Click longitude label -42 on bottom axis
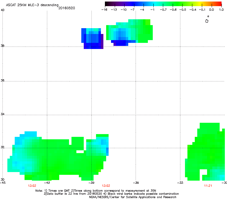The height and width of the screenshot is (199, 227). (x=47, y=183)
